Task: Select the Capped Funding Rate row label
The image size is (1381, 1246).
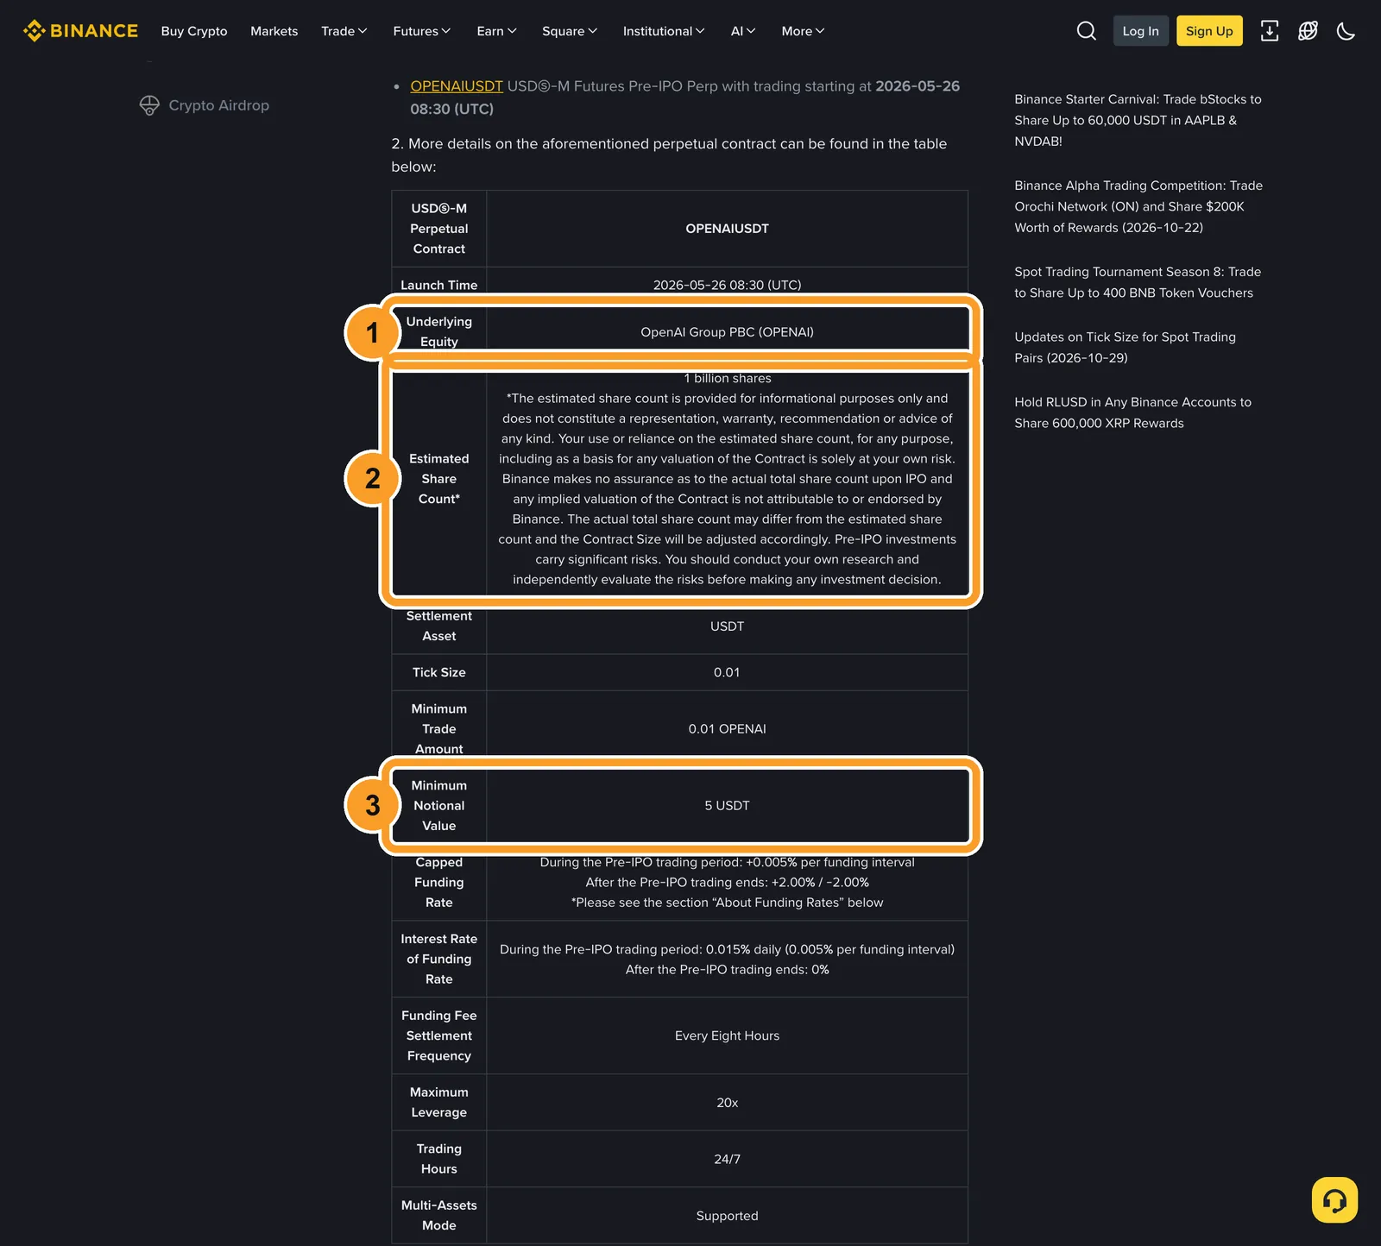Action: 438,882
